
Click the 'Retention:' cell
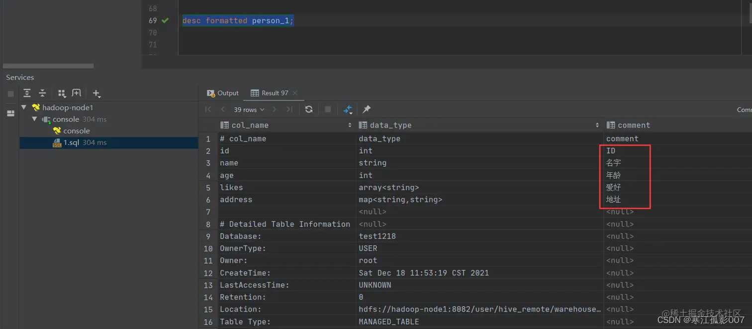coord(286,297)
